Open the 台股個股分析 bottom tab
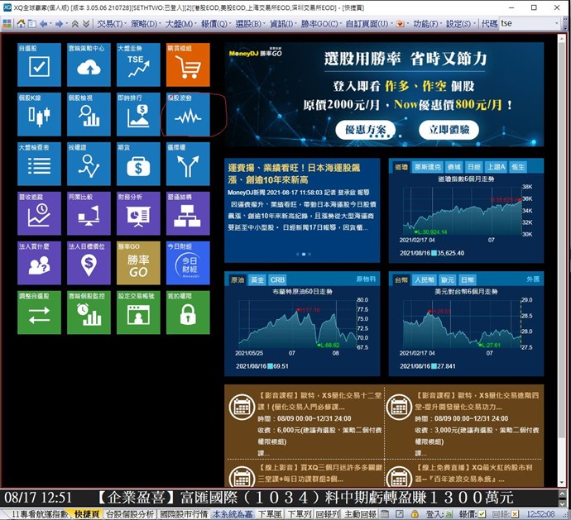The height and width of the screenshot is (520, 571). pos(130,514)
